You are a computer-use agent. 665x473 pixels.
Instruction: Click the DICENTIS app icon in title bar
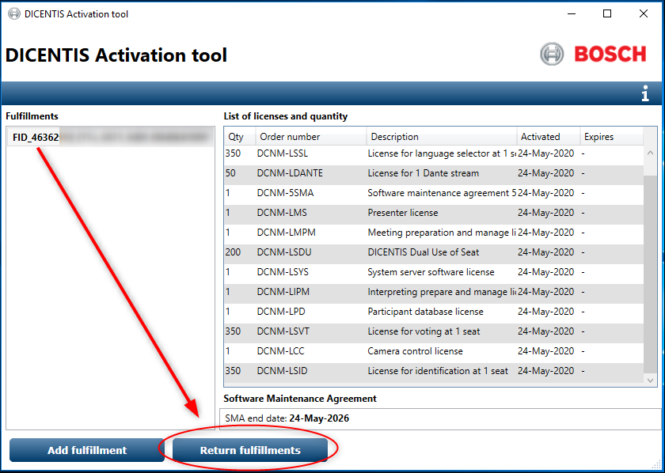[14, 14]
